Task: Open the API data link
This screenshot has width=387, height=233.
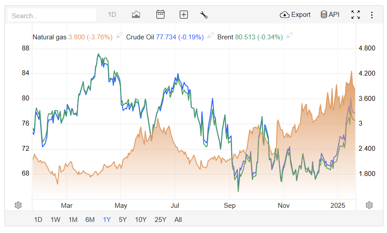Action: point(330,15)
